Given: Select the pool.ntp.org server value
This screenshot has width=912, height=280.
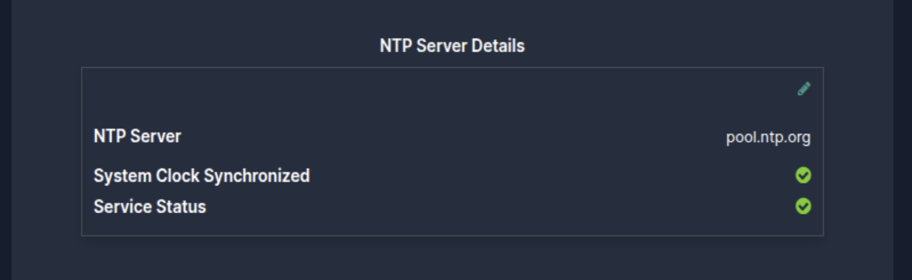Looking at the screenshot, I should pyautogui.click(x=768, y=137).
